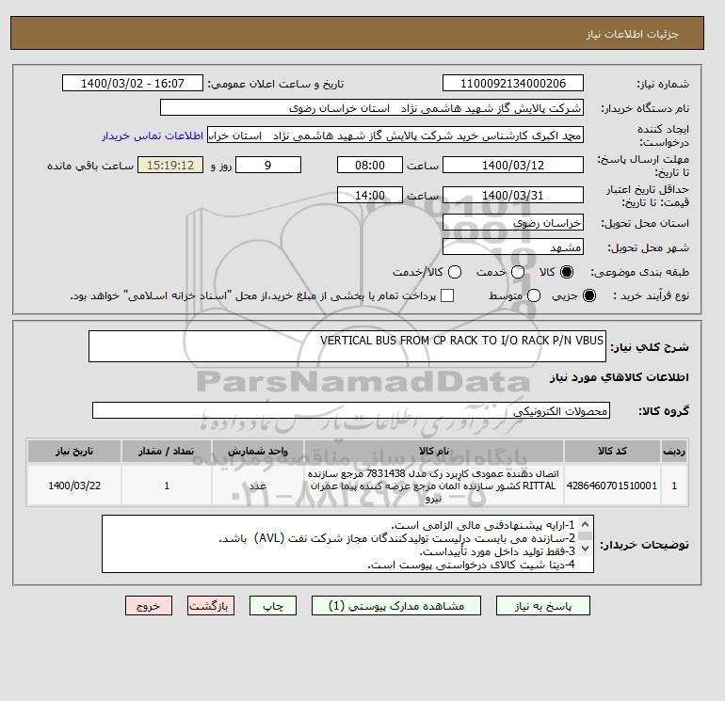The width and height of the screenshot is (725, 701).
Task: Click the گروه کالا field
Action: pyautogui.click(x=351, y=410)
